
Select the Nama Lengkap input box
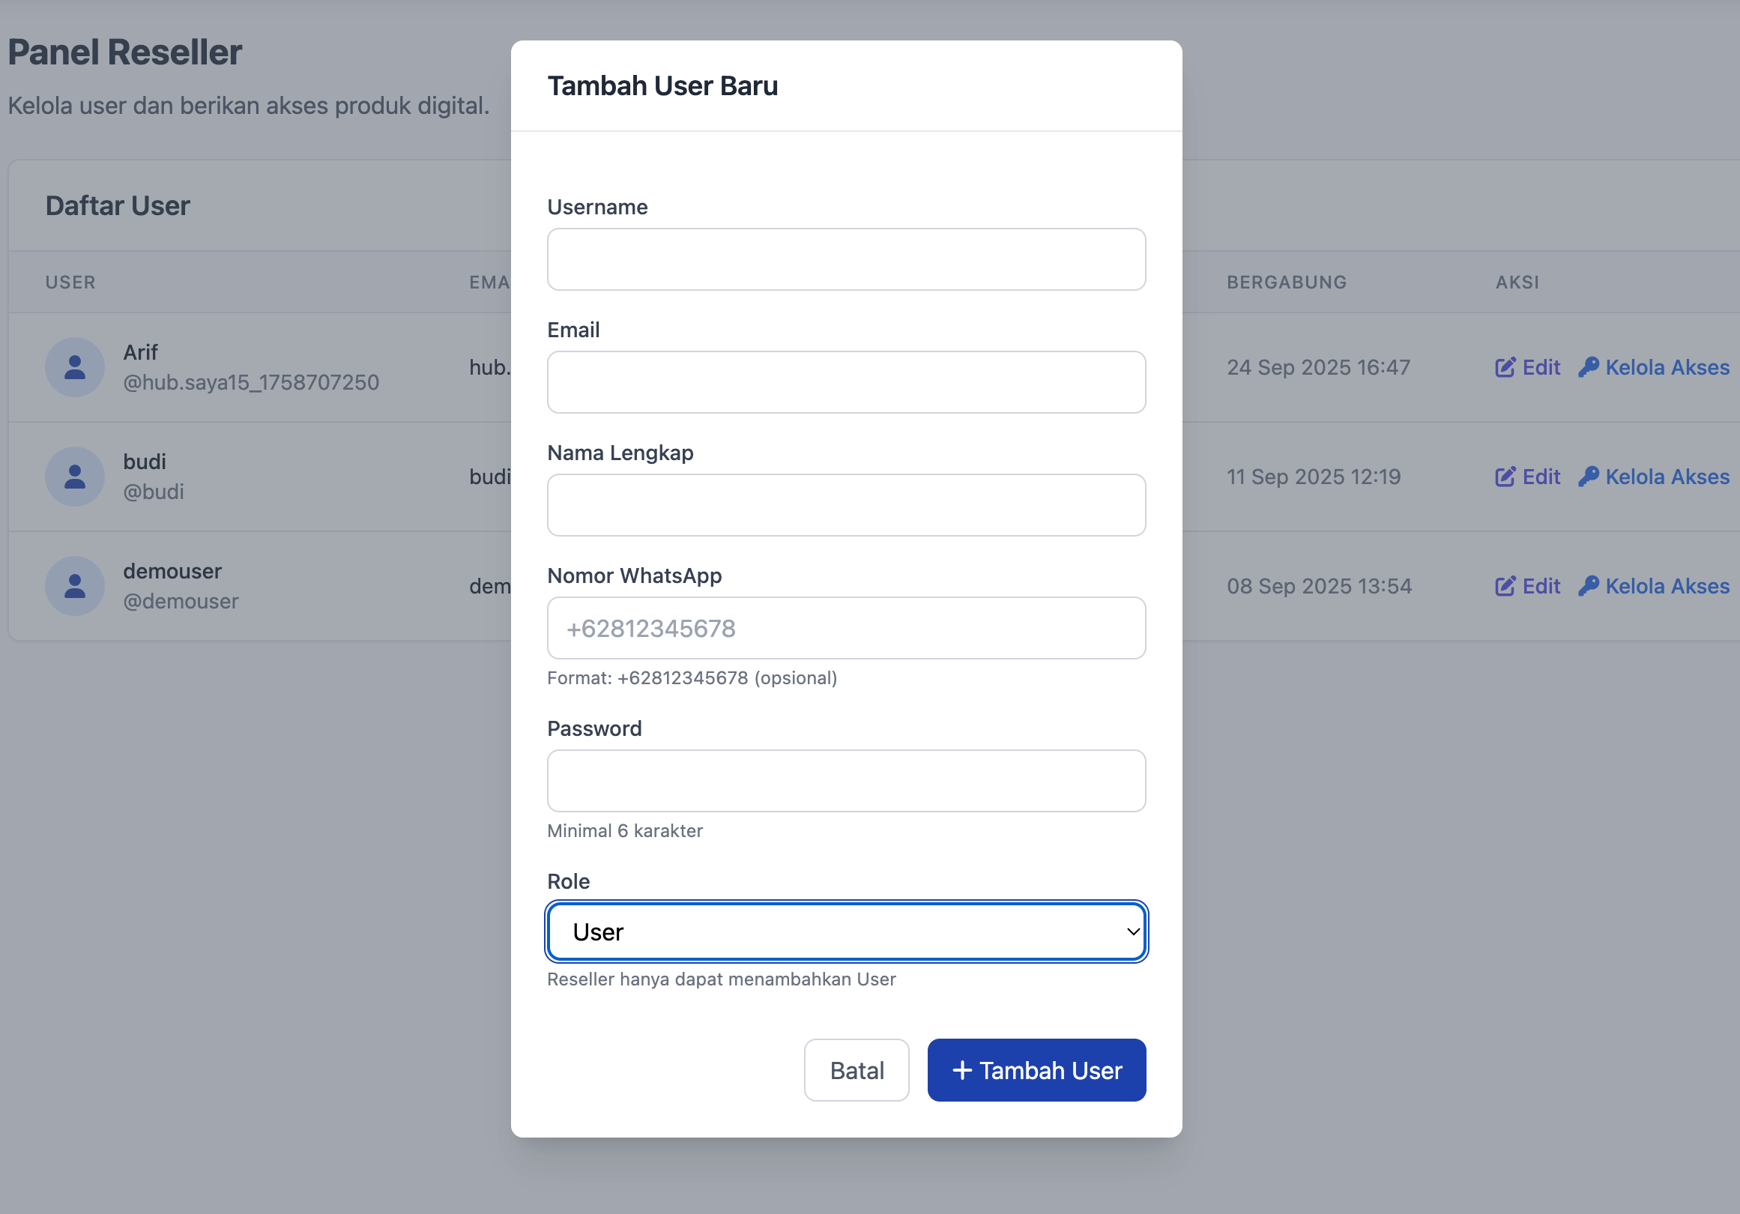pos(846,504)
